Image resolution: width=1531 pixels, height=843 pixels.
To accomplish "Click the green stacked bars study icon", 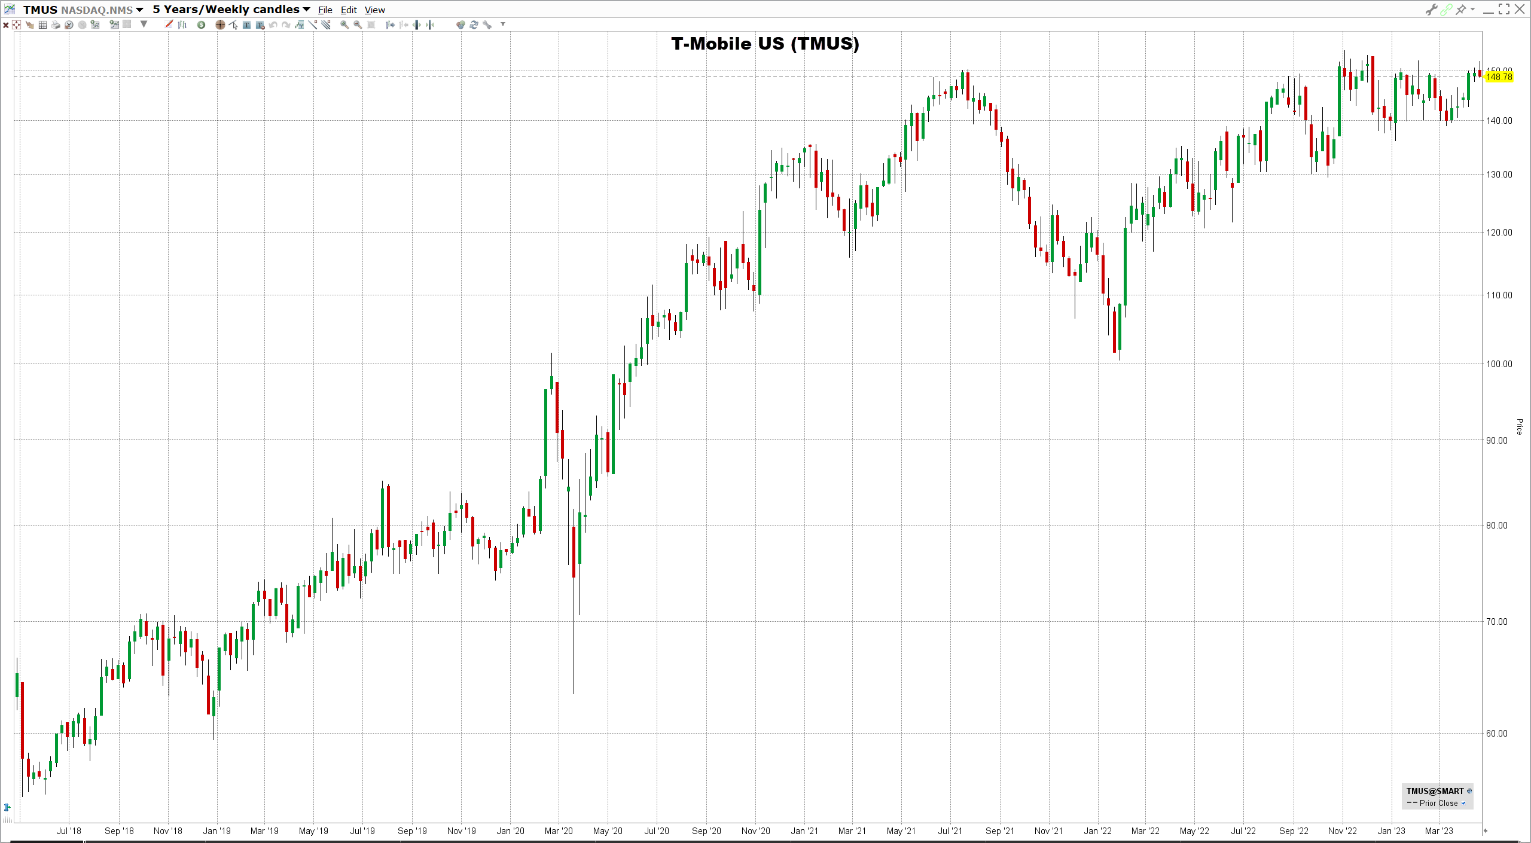I will [300, 25].
